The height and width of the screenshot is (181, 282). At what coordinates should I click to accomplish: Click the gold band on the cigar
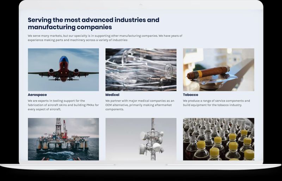point(200,74)
